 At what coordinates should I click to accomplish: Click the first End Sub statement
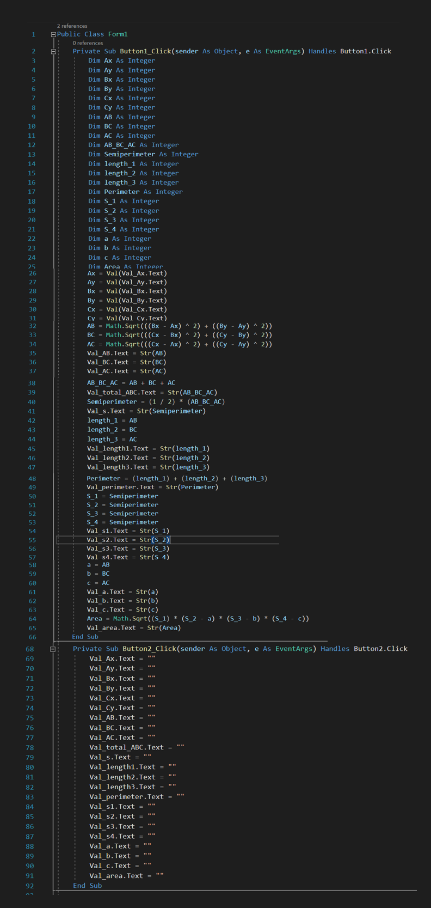click(x=85, y=637)
